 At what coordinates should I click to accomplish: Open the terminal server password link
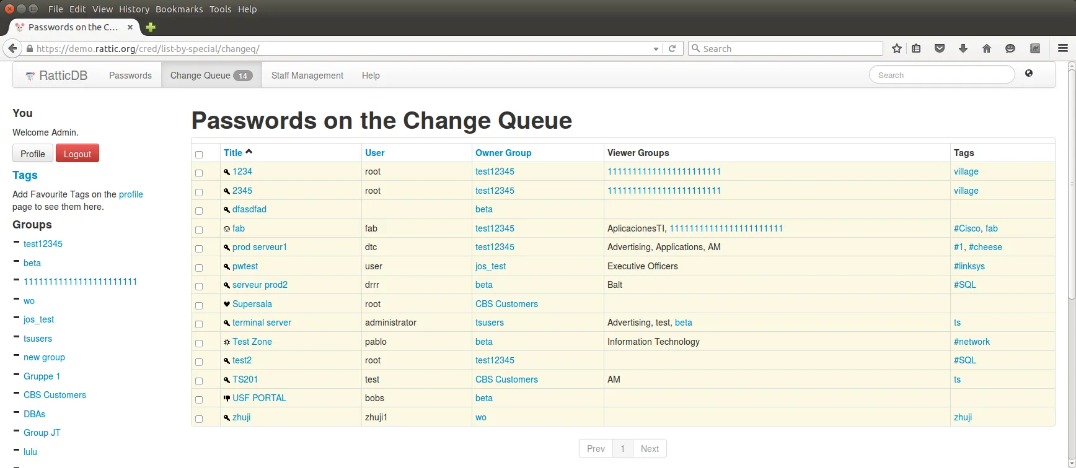(262, 323)
